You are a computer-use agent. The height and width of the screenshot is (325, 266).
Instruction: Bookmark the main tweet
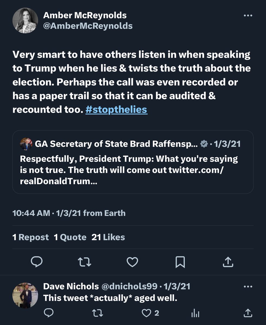180,262
